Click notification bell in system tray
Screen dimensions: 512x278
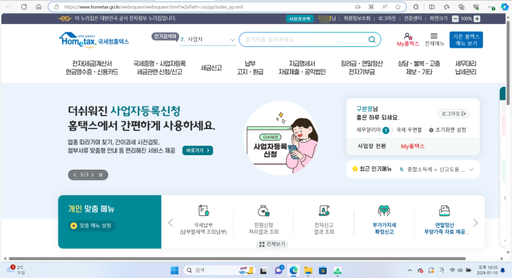(x=503, y=270)
